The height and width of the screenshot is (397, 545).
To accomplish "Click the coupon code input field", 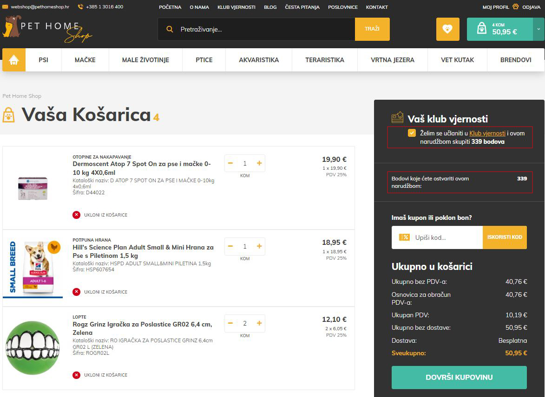I will click(x=437, y=237).
